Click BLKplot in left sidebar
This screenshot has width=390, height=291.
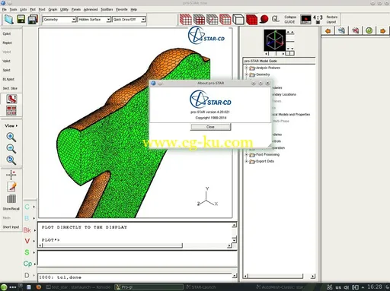pos(8,79)
